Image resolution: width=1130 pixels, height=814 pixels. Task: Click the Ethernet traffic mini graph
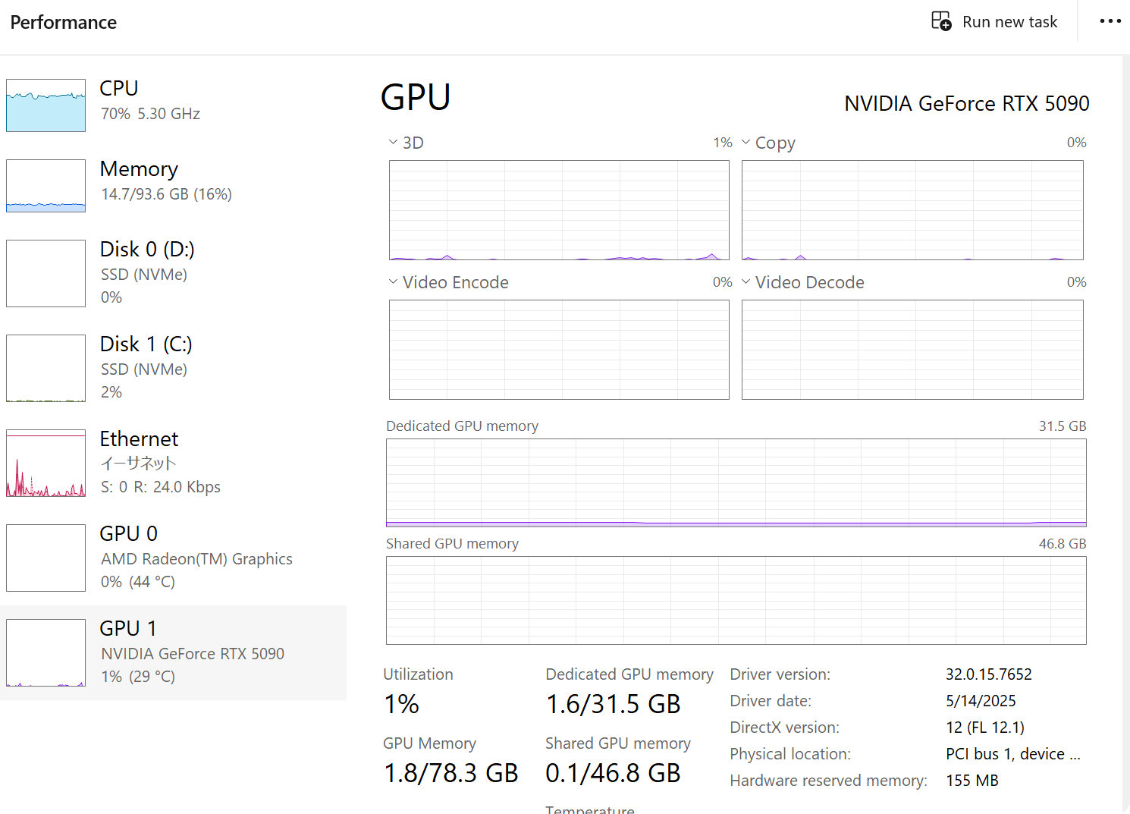[46, 463]
